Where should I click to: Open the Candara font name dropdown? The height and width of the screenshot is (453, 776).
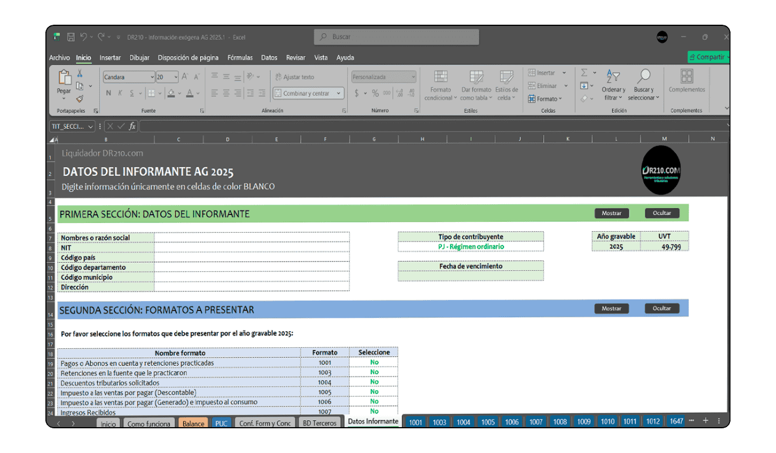(x=152, y=77)
